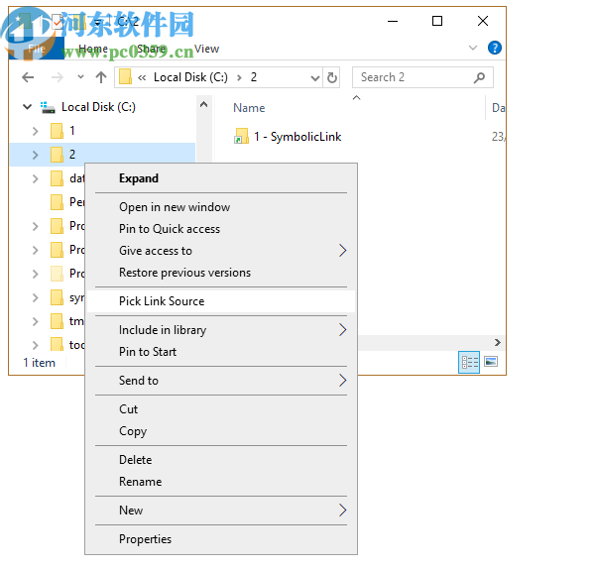Click Local Disk (C:) in the address bar
595x569 pixels.
[190, 77]
